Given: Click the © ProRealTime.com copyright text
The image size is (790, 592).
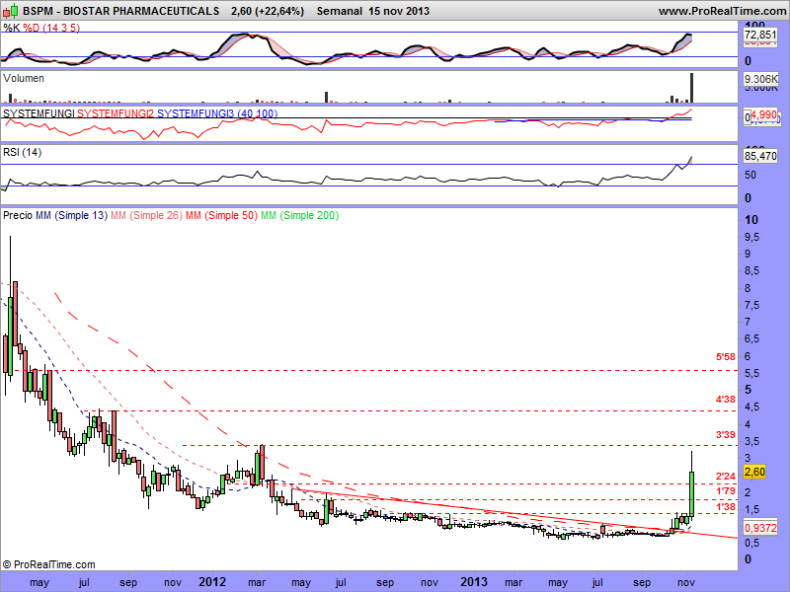Looking at the screenshot, I should pyautogui.click(x=48, y=564).
